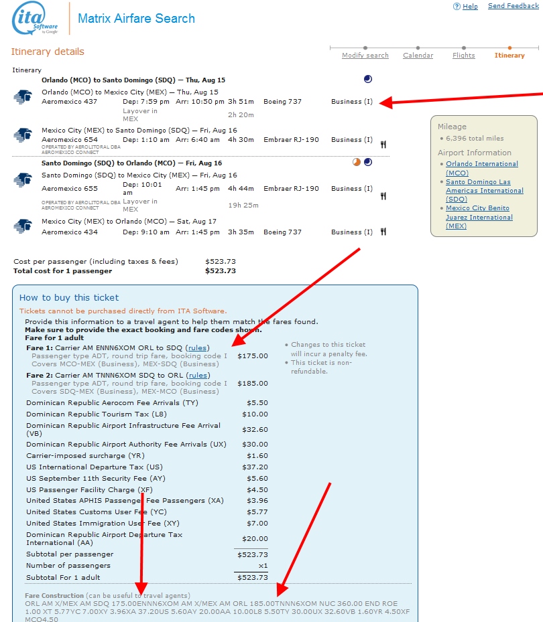543x622 pixels.
Task: Open the Fare 1 rules link
Action: click(x=198, y=347)
